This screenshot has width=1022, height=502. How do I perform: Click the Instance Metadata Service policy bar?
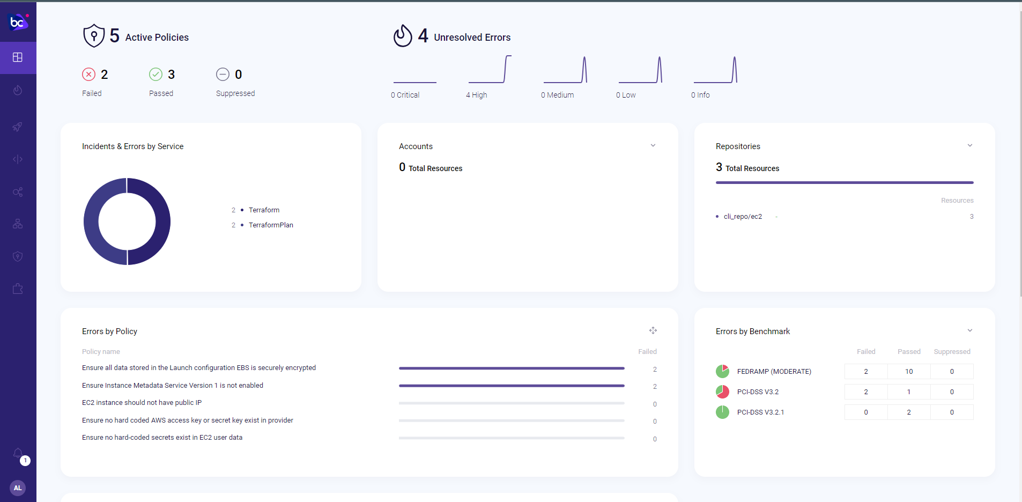tap(512, 386)
